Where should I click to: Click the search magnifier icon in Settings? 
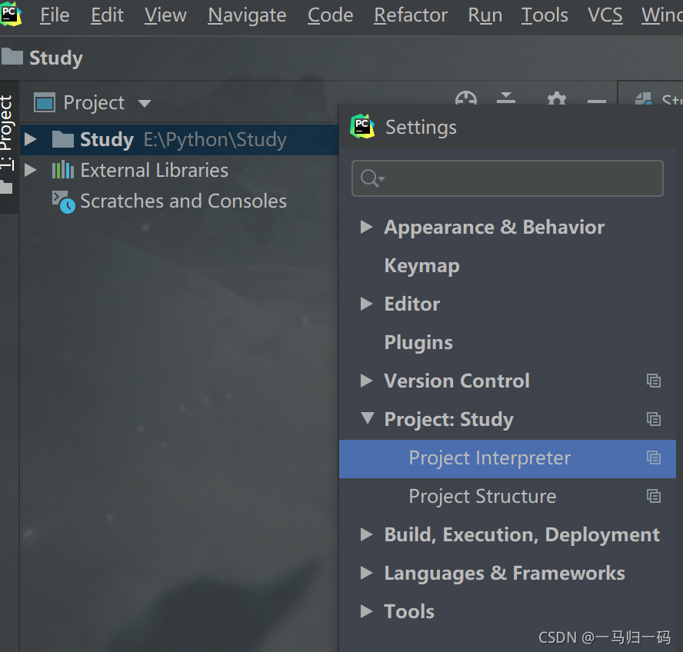[372, 178]
